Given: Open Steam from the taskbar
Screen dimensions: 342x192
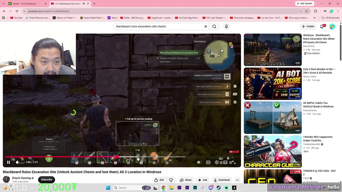Looking at the screenshot, I should pos(219,188).
